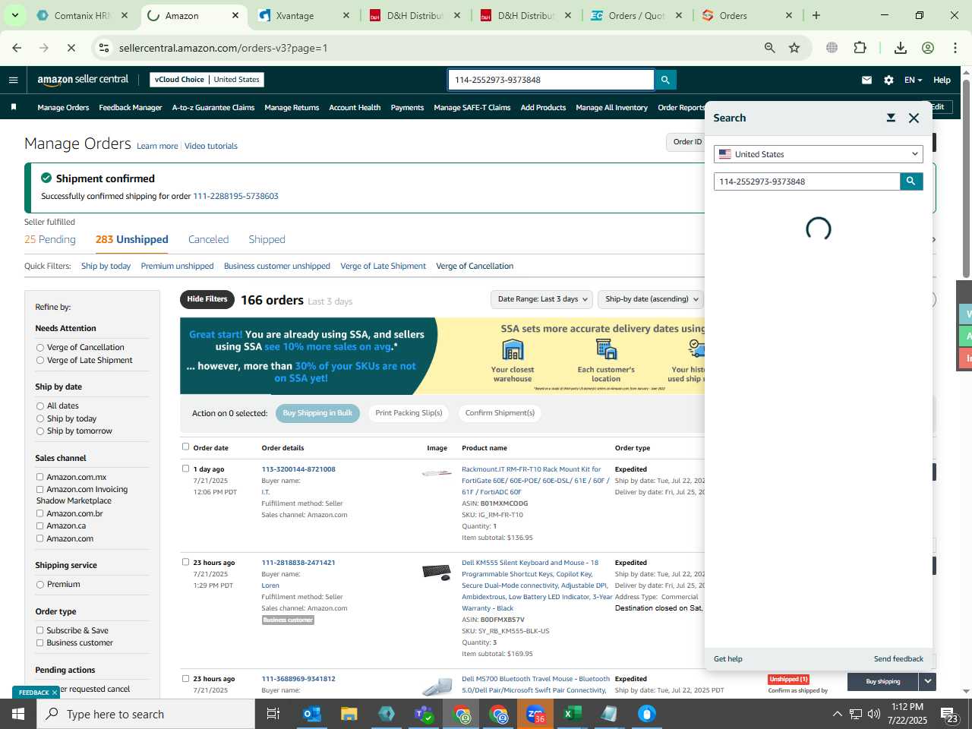This screenshot has width=972, height=729.
Task: Check the Amazon.ca sales channel
Action: [40, 525]
